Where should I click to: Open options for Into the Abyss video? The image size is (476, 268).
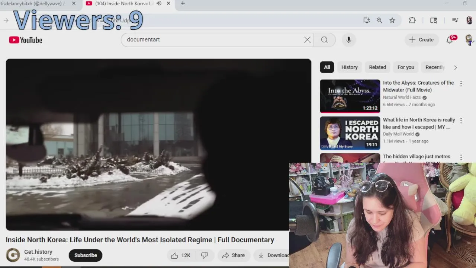(x=461, y=84)
